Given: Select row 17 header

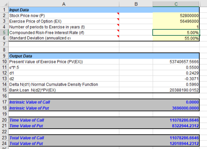Looking at the screenshot, I should 4,102.
